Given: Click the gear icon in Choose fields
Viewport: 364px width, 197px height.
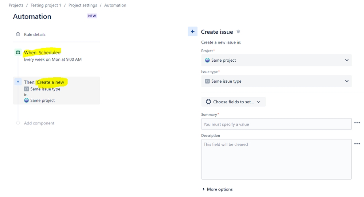Looking at the screenshot, I should 208,102.
